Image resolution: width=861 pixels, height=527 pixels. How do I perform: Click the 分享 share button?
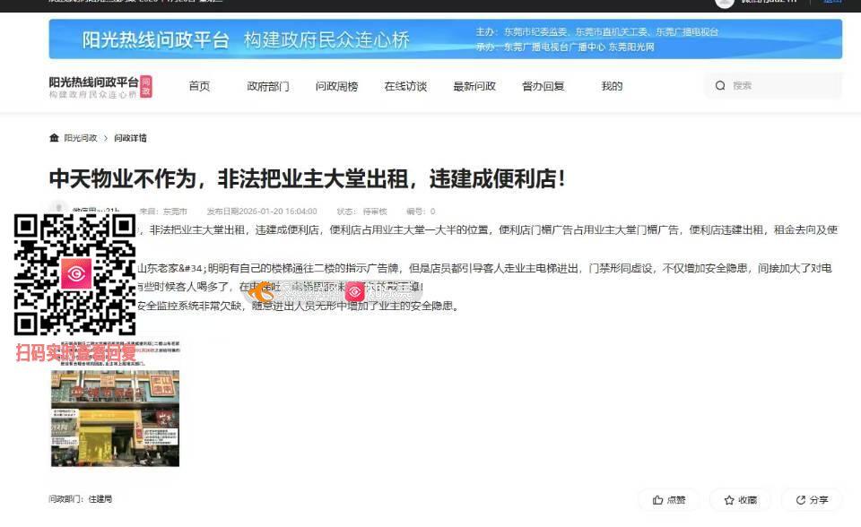tap(811, 500)
